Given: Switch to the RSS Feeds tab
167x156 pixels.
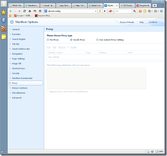Looking at the screenshot, I should point(127,5).
